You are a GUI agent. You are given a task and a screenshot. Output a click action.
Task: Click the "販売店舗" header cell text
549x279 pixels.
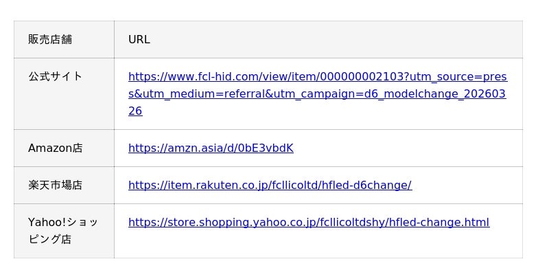pyautogui.click(x=50, y=39)
